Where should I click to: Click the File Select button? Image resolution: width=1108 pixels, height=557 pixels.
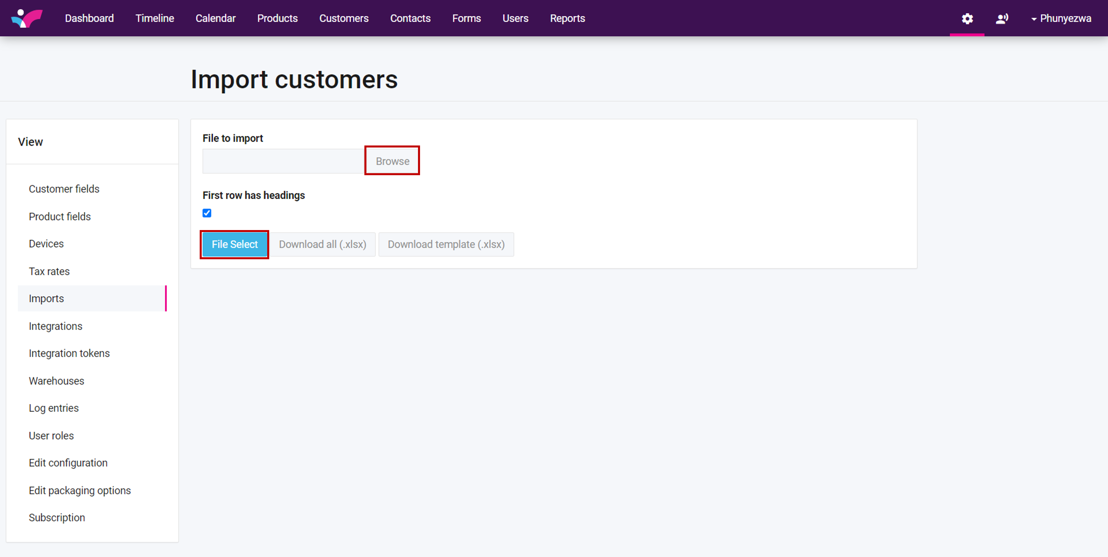tap(234, 244)
